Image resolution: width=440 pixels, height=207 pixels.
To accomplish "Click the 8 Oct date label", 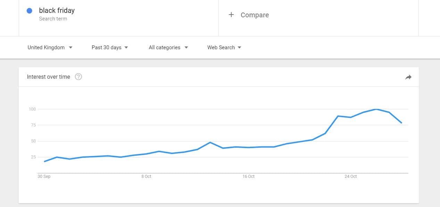I will point(146,176).
